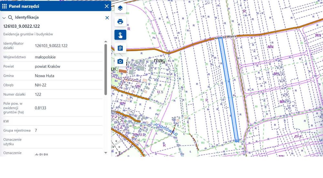This screenshot has height=178, width=323.
Task: Close the Identyfikacja section
Action: pos(107,18)
